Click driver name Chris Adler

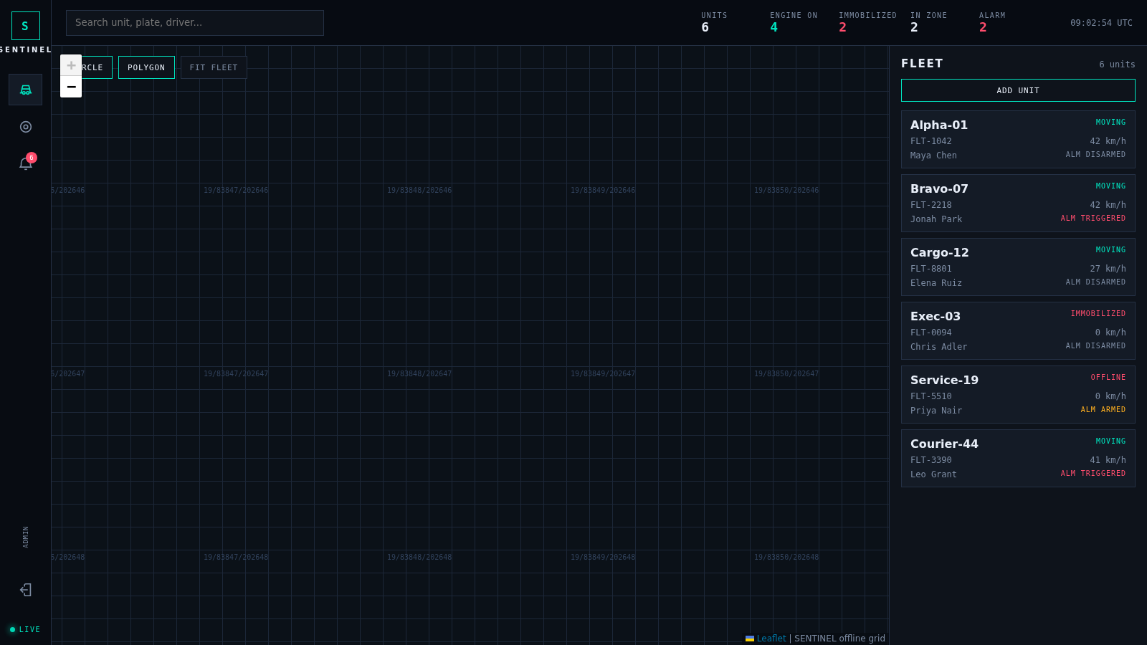coord(939,347)
